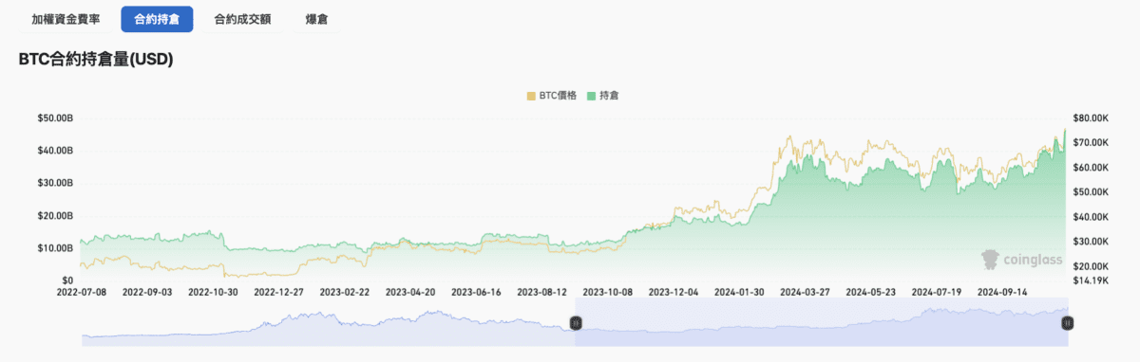Click the $20.00B axis value
The height and width of the screenshot is (362, 1140).
pyautogui.click(x=55, y=215)
